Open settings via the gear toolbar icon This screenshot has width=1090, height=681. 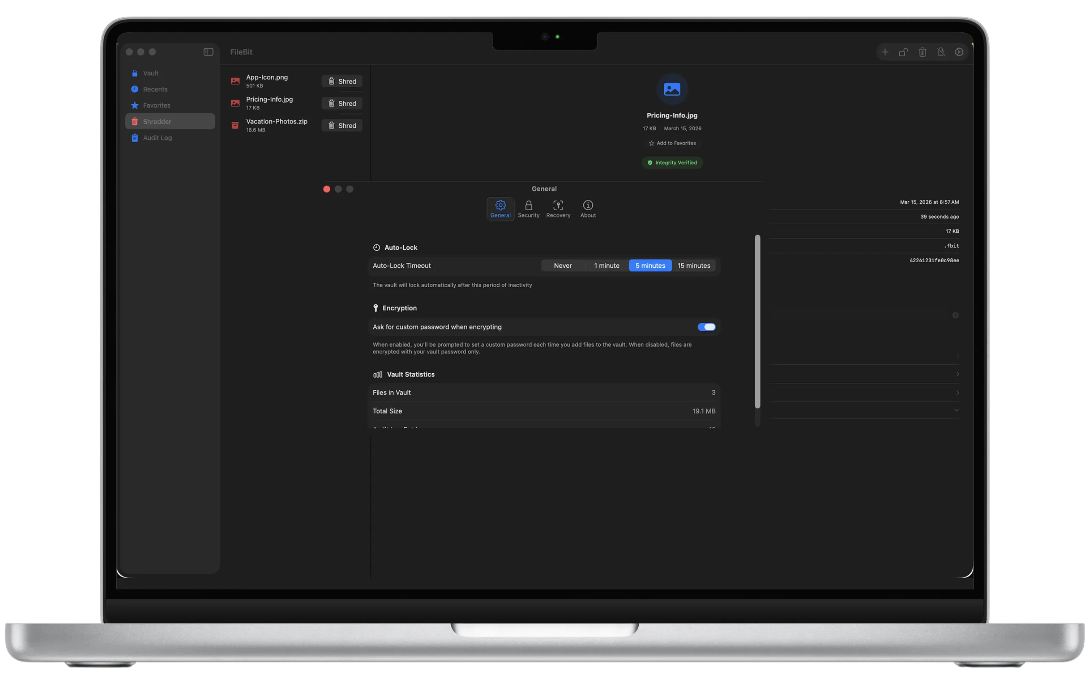[959, 52]
